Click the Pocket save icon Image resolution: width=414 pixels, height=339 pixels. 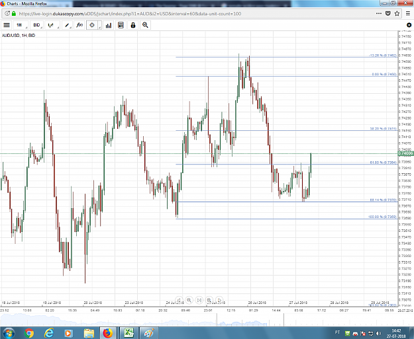(388, 13)
